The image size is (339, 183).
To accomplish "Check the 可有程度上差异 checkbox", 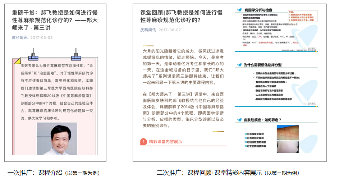I will click(246, 133).
